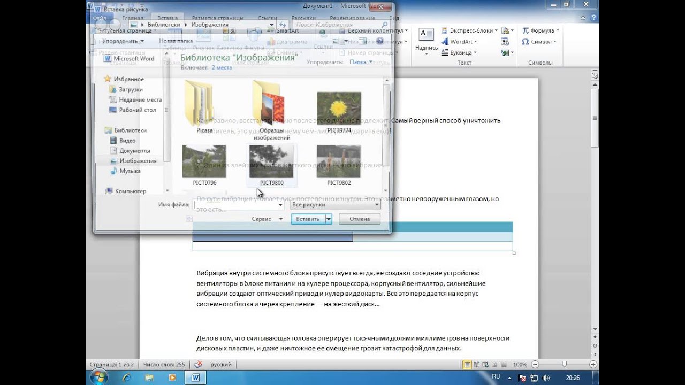
Task: Open Избранное in the navigation pane
Action: (124, 79)
